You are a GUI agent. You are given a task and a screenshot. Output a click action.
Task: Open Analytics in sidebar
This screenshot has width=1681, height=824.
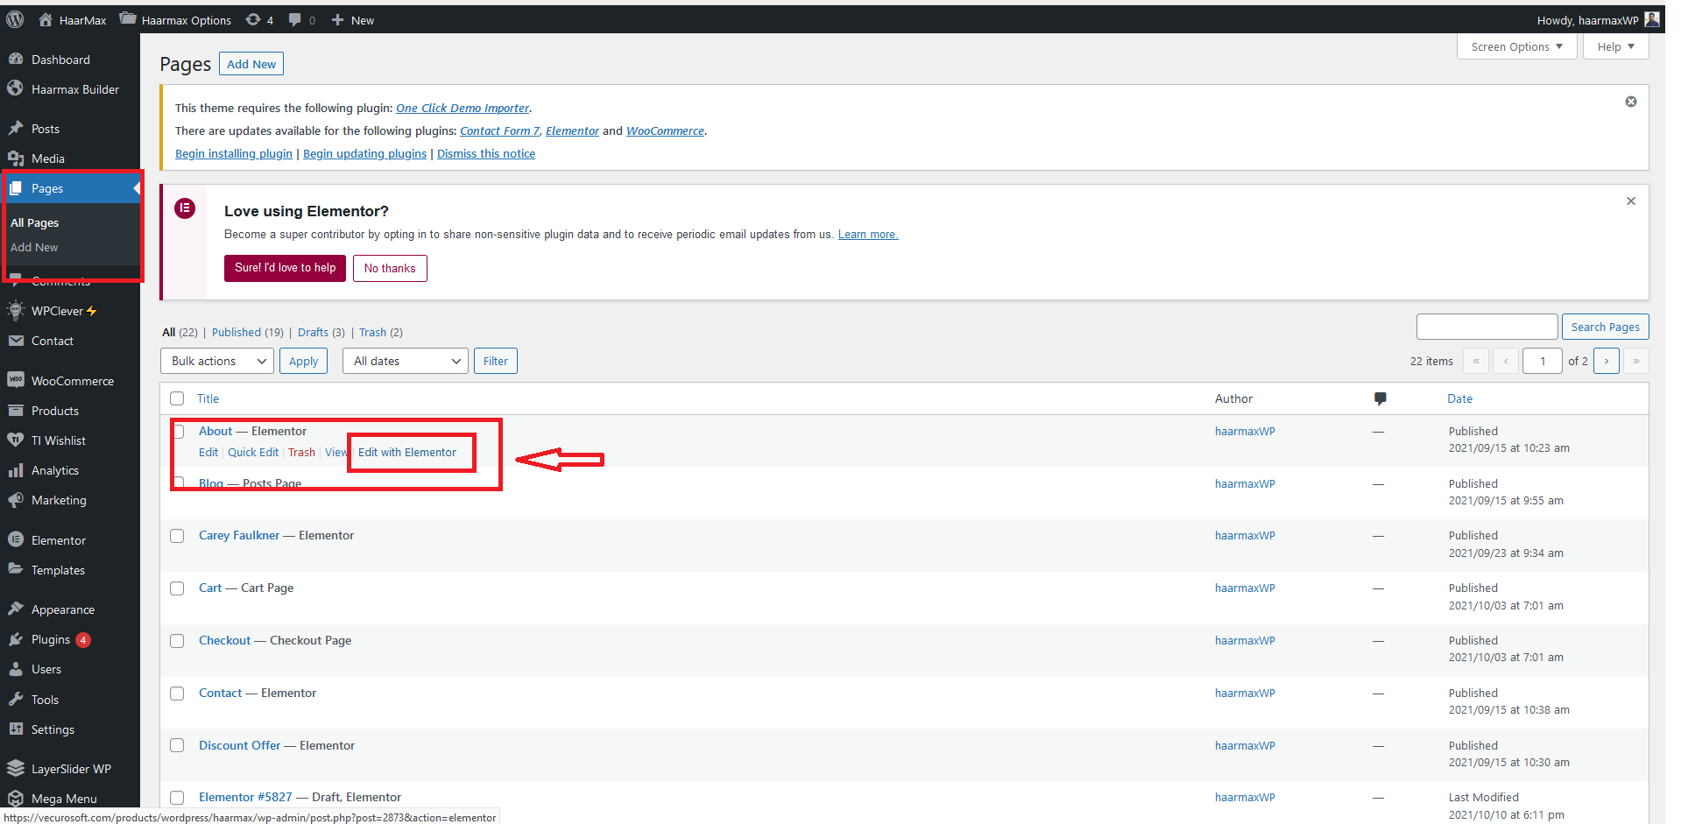(55, 470)
